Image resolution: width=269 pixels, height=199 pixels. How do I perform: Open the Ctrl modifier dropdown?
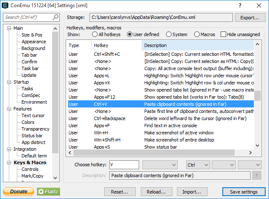pyautogui.click(x=198, y=165)
